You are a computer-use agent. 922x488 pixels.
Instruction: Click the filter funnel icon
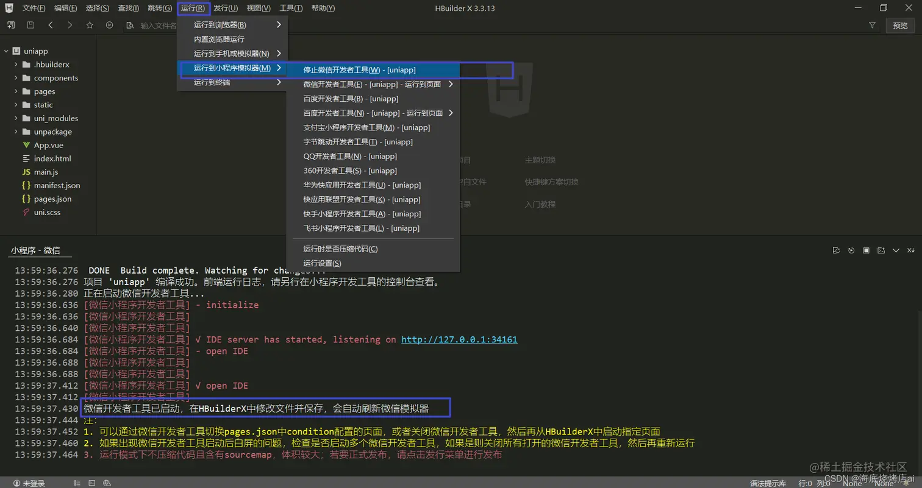[872, 25]
